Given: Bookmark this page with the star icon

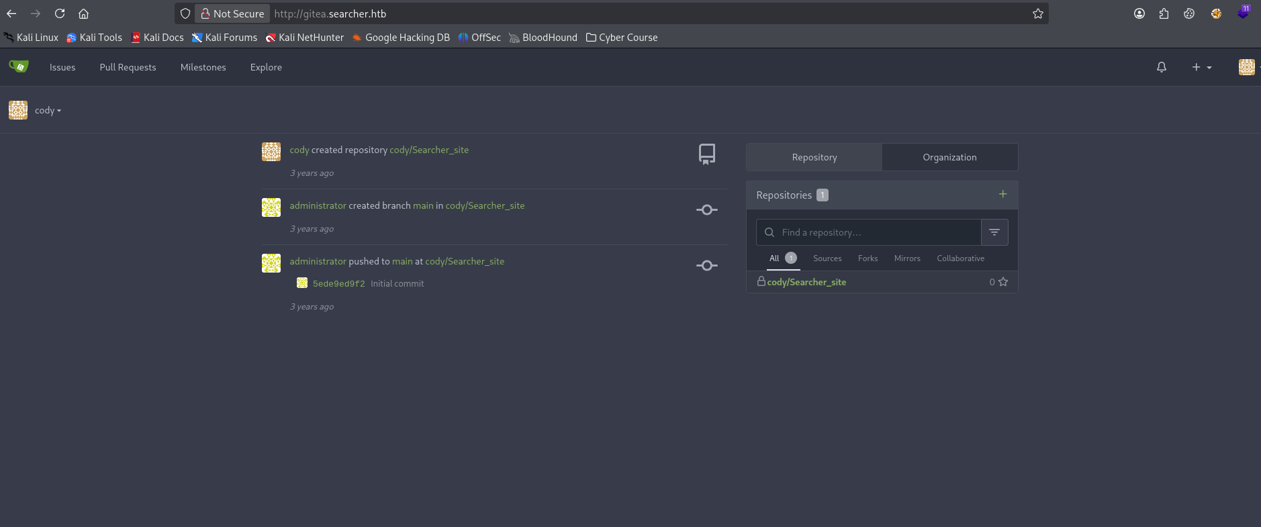Looking at the screenshot, I should click(1037, 13).
